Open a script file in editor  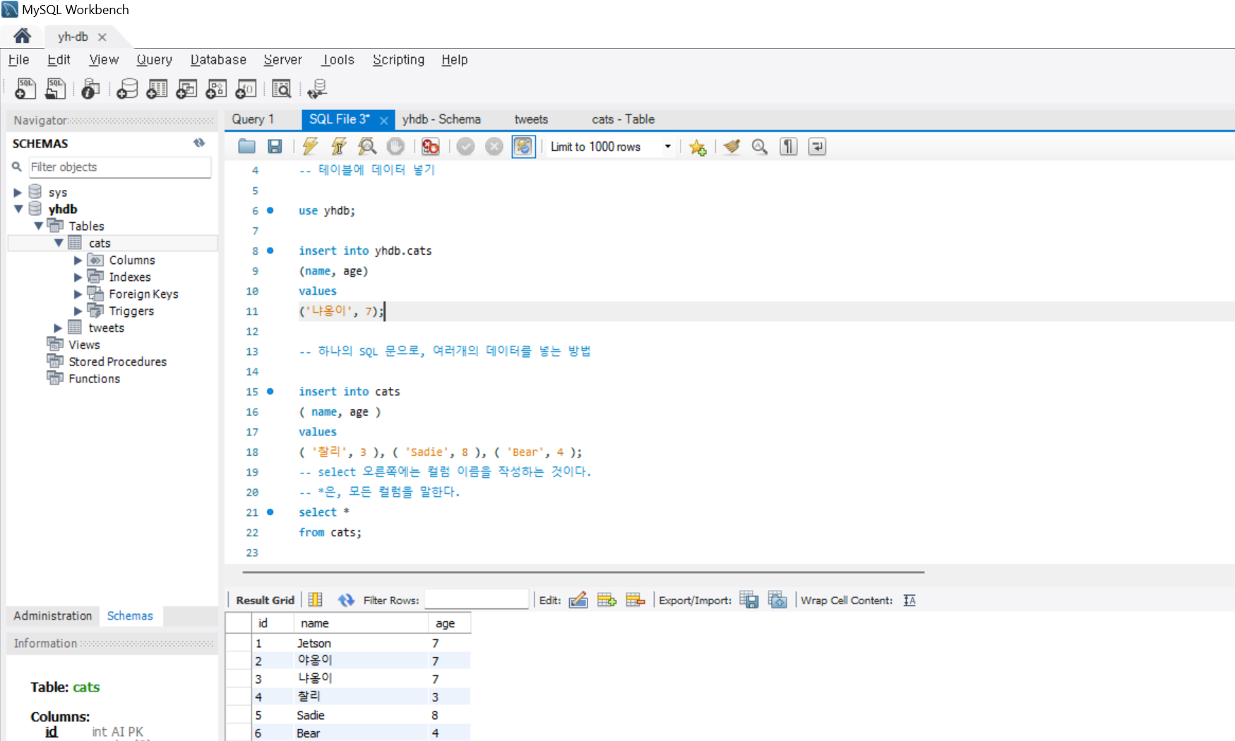246,146
